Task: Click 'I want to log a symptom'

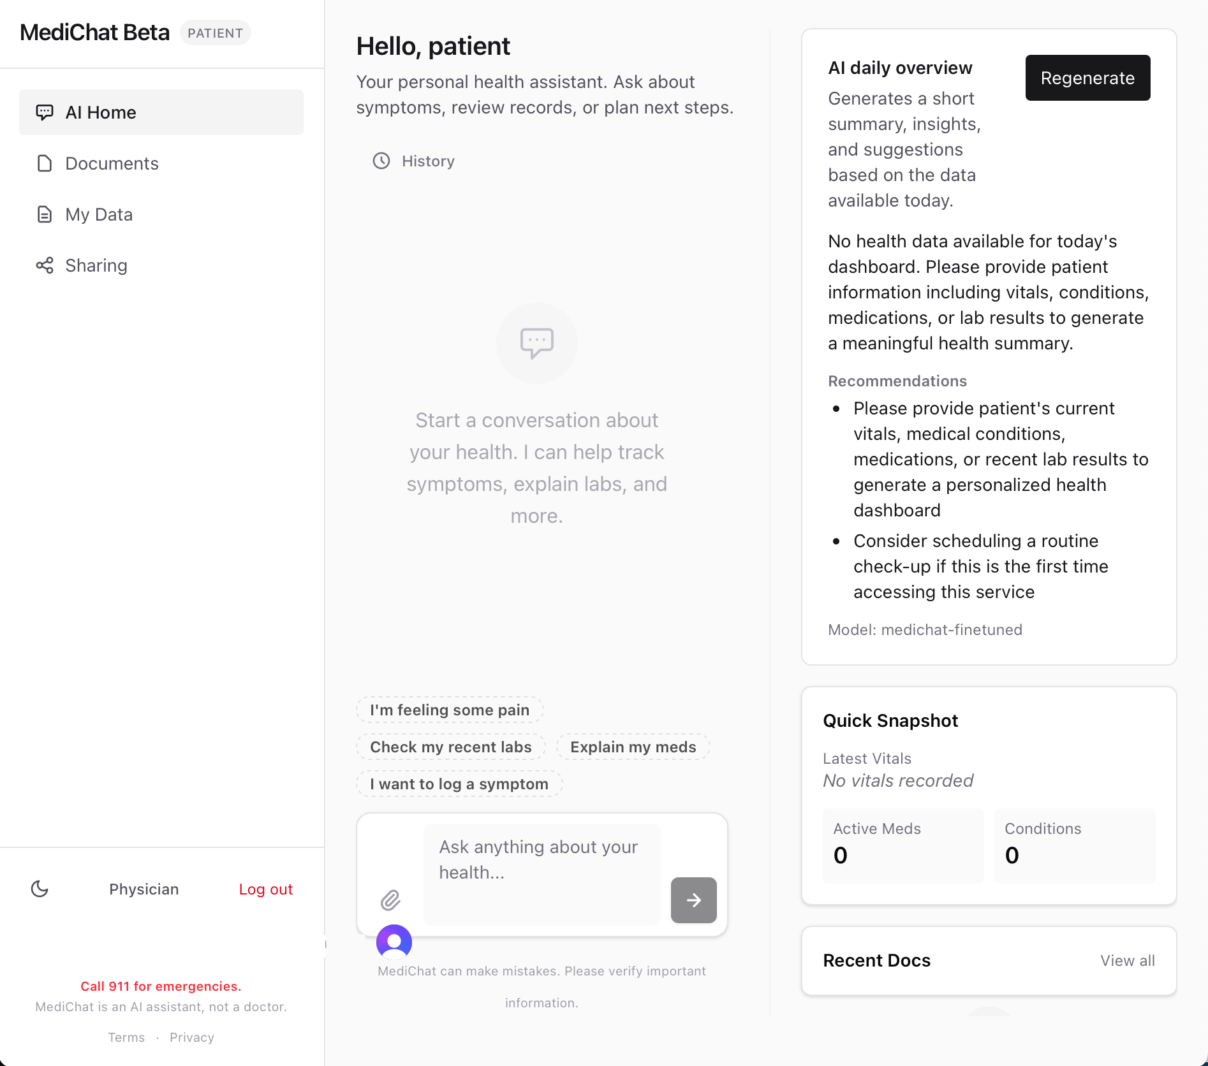Action: (x=459, y=784)
